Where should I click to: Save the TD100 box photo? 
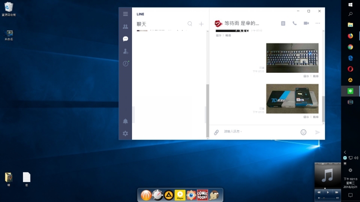[x=306, y=117]
